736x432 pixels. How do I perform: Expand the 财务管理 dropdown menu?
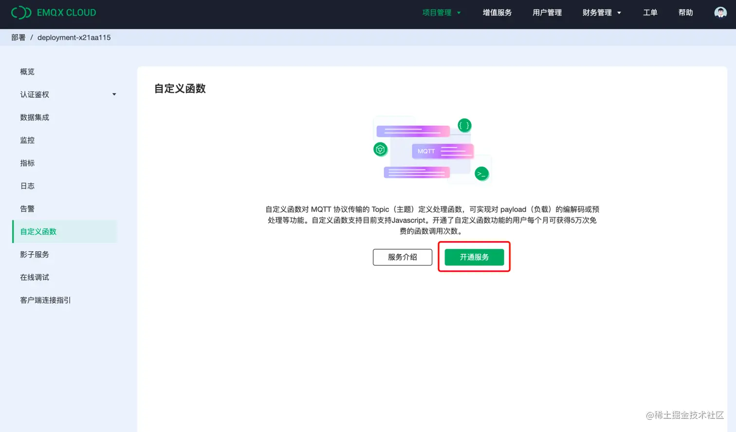click(x=598, y=13)
